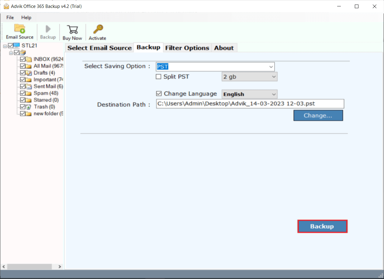Click the Change... destination button
Image resolution: width=384 pixels, height=279 pixels.
(x=318, y=115)
